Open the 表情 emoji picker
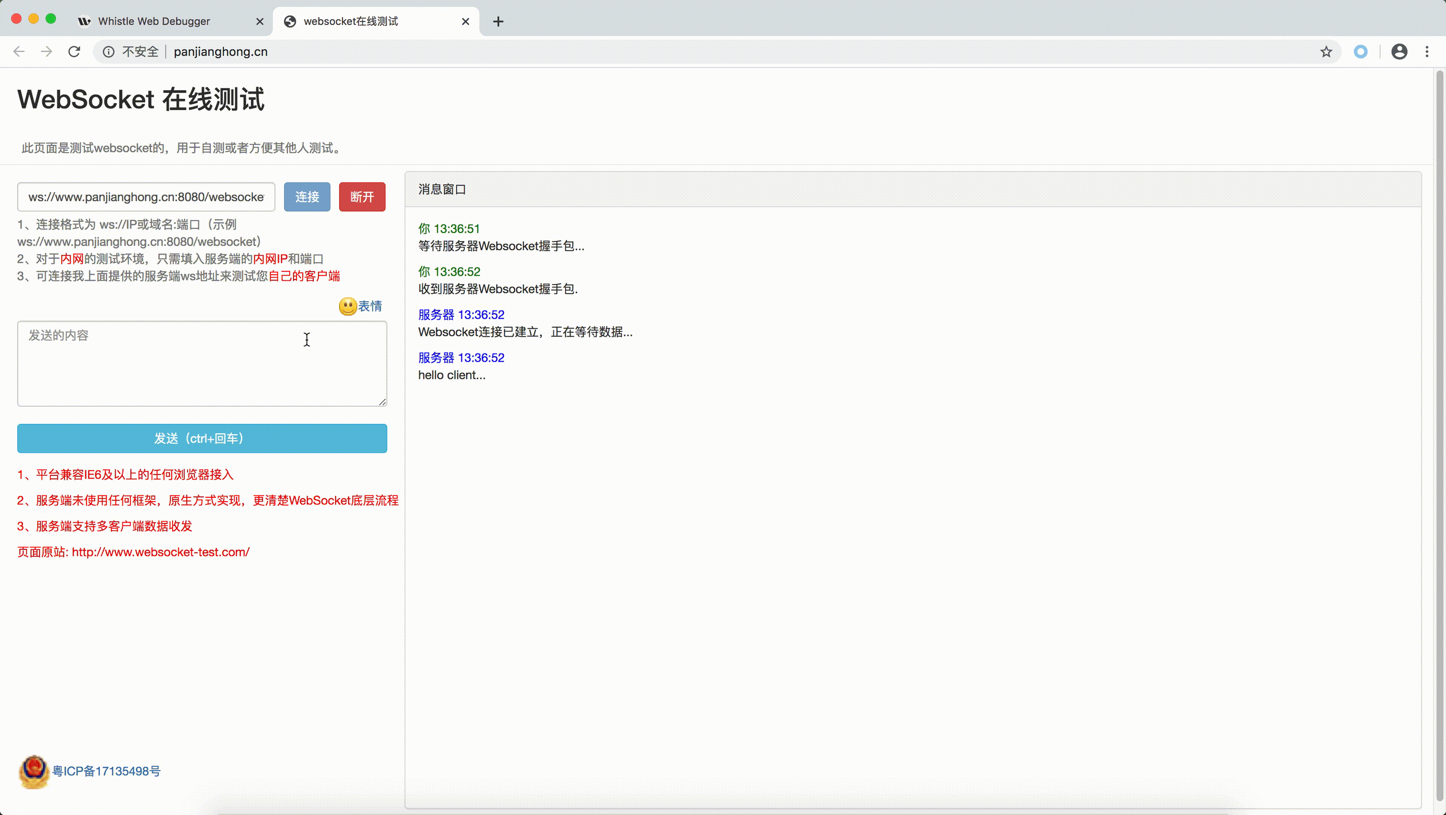Viewport: 1446px width, 815px height. (x=371, y=306)
